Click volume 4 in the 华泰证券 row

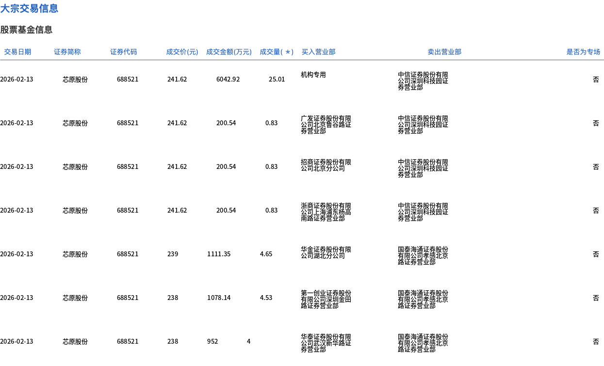click(249, 341)
